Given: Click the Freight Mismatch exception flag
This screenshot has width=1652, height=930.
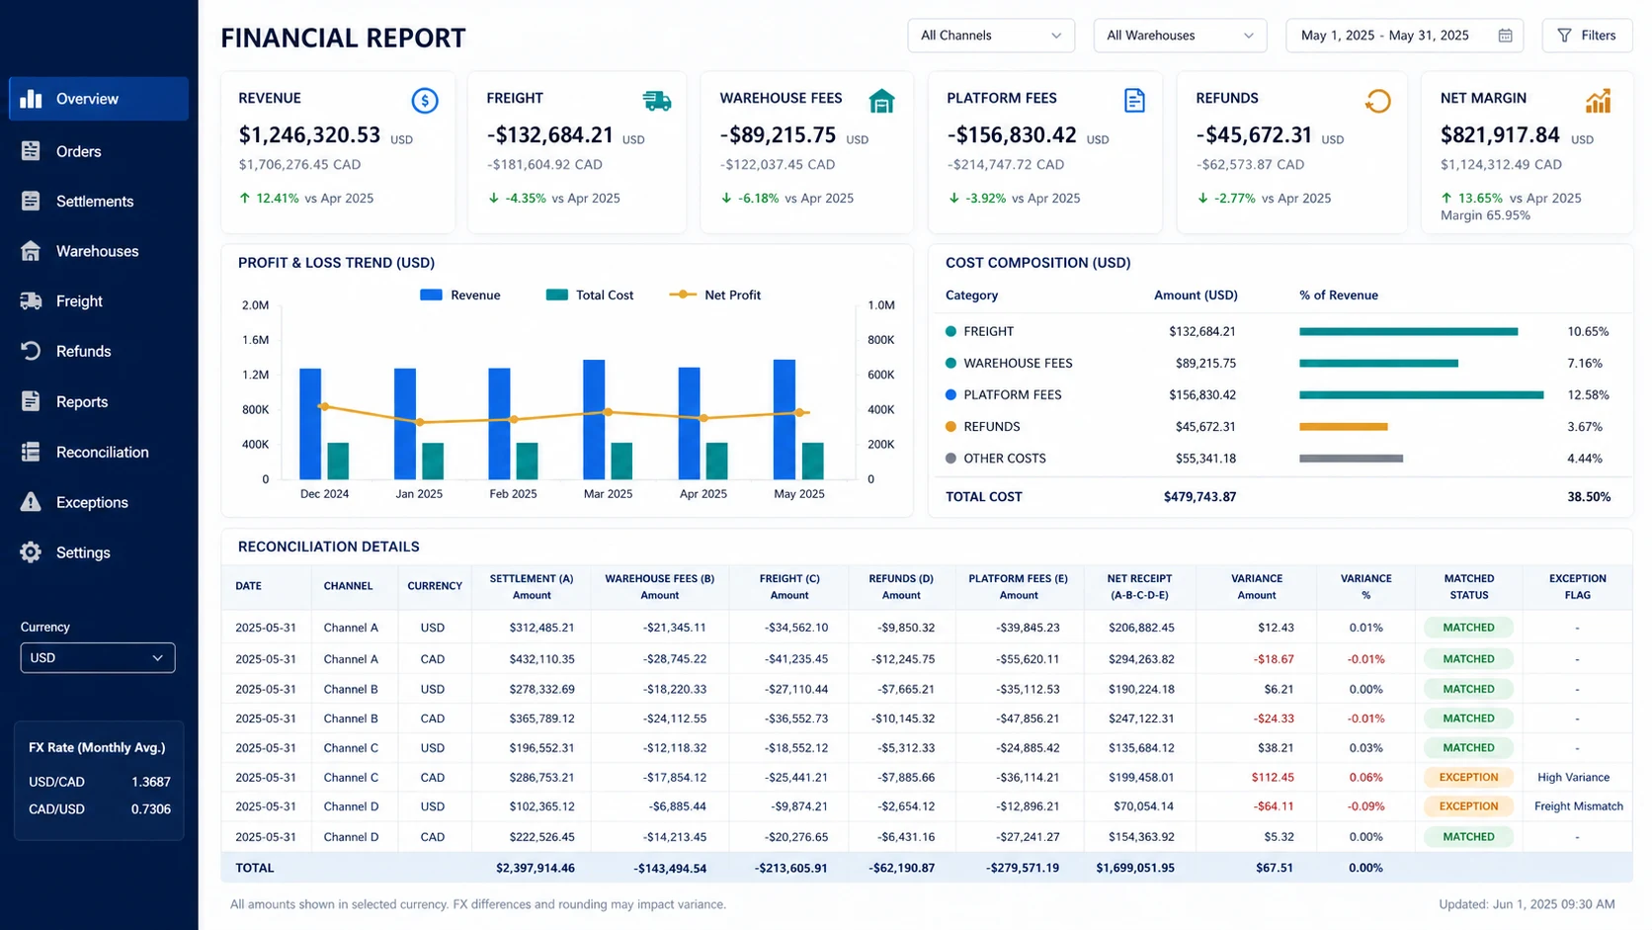Looking at the screenshot, I should (1578, 806).
